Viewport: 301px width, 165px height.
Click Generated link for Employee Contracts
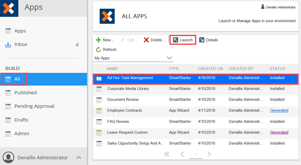279,110
